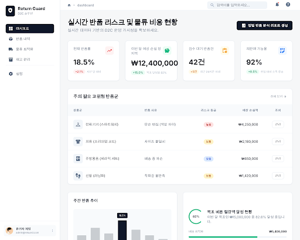Click the 물류 최적화 truck icon
This screenshot has width=300, height=240.
[11, 49]
